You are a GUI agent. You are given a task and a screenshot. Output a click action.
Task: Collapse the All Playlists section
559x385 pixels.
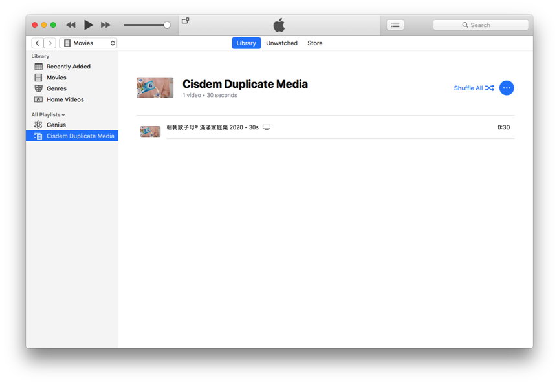(48, 114)
